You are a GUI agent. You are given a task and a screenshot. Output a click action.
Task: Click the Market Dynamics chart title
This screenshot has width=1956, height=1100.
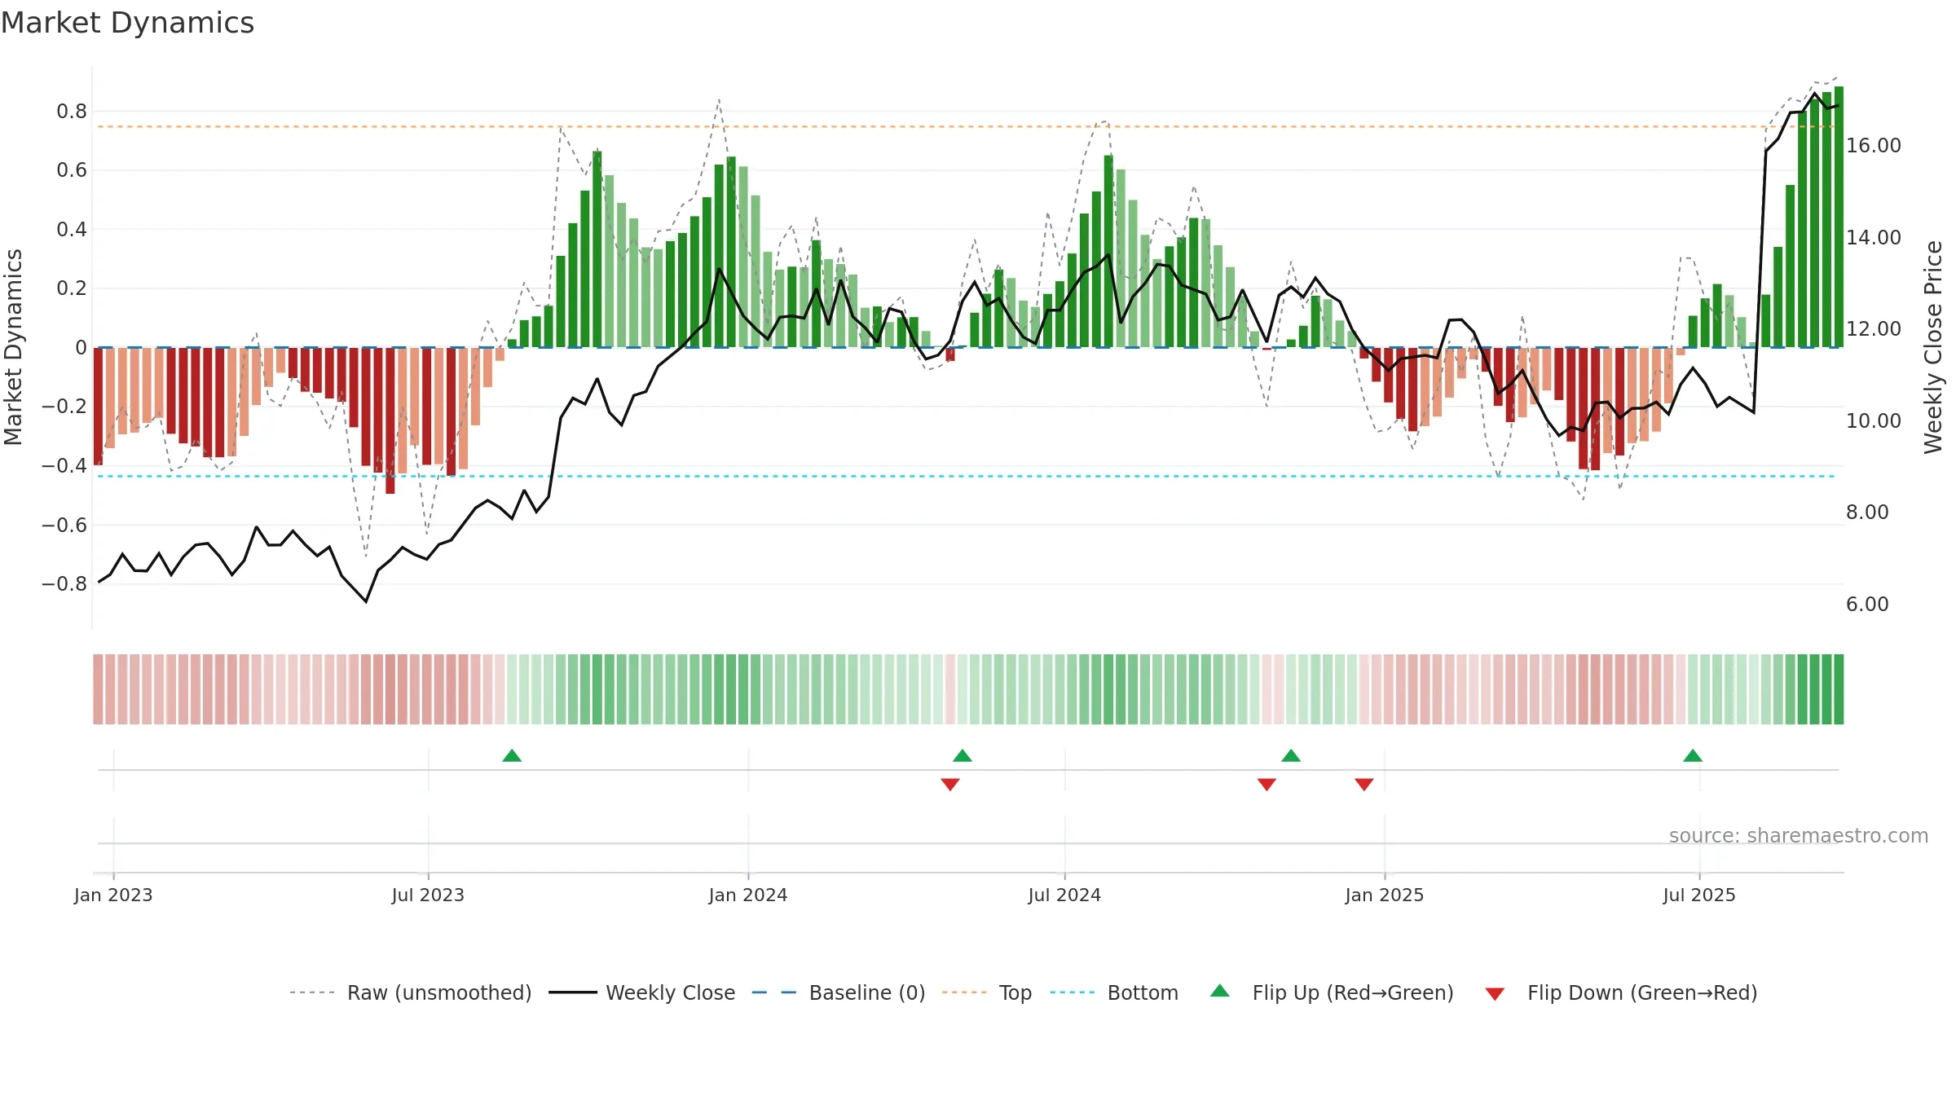tap(127, 23)
